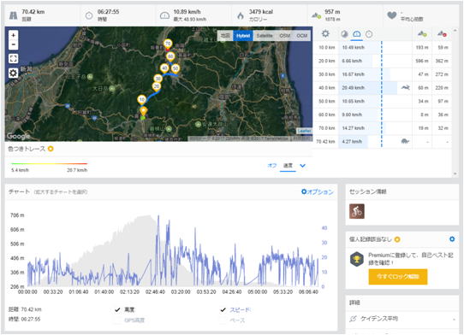Click heart rate icon in summary bar
Image resolution: width=464 pixels, height=335 pixels.
392,15
